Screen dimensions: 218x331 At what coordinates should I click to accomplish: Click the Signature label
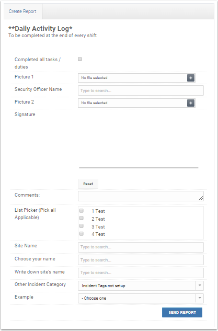tap(25, 115)
